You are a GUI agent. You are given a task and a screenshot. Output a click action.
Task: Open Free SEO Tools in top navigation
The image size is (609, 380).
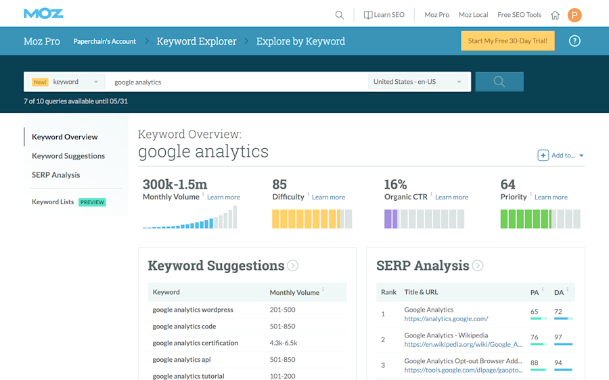click(x=519, y=15)
